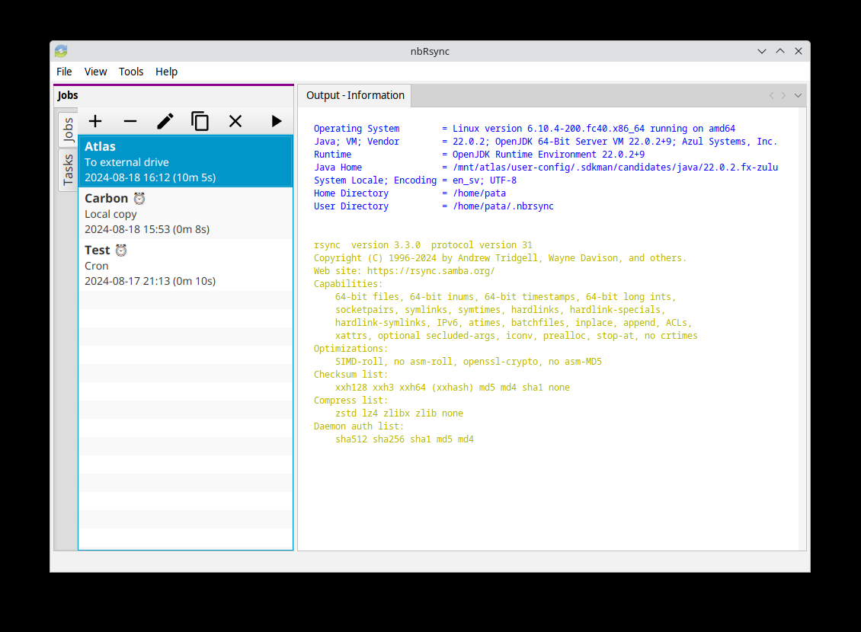Switch to the Tasks side tab

pyautogui.click(x=68, y=170)
